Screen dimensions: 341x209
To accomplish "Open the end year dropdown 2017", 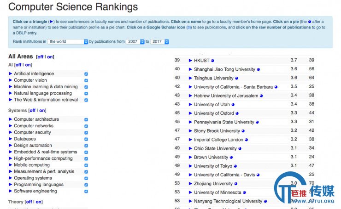I will tap(159, 42).
